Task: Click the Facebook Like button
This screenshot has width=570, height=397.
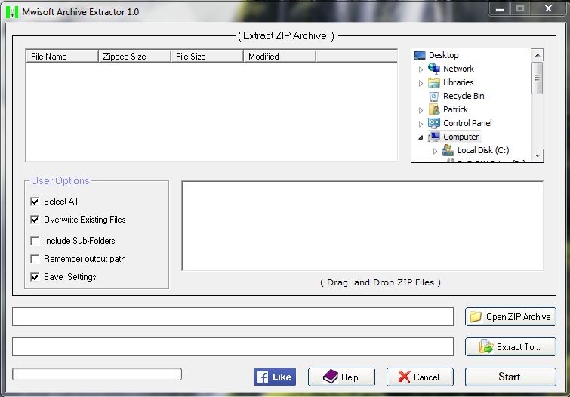Action: (275, 377)
